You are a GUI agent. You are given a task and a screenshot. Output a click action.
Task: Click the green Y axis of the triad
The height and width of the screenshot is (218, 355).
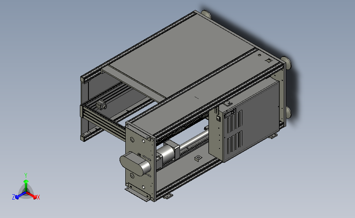(x=26, y=185)
